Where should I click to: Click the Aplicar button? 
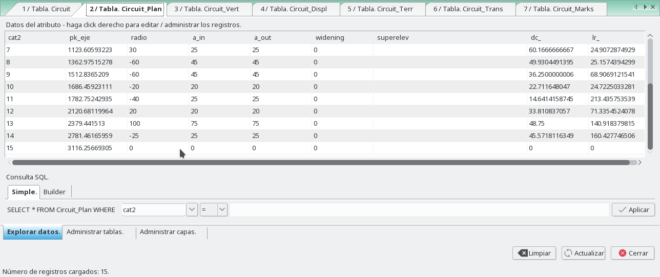coord(633,210)
